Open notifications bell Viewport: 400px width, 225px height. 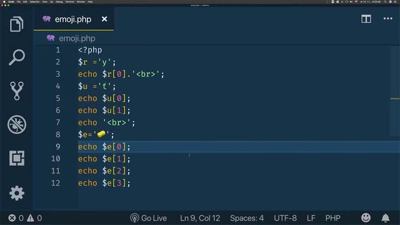(386, 218)
